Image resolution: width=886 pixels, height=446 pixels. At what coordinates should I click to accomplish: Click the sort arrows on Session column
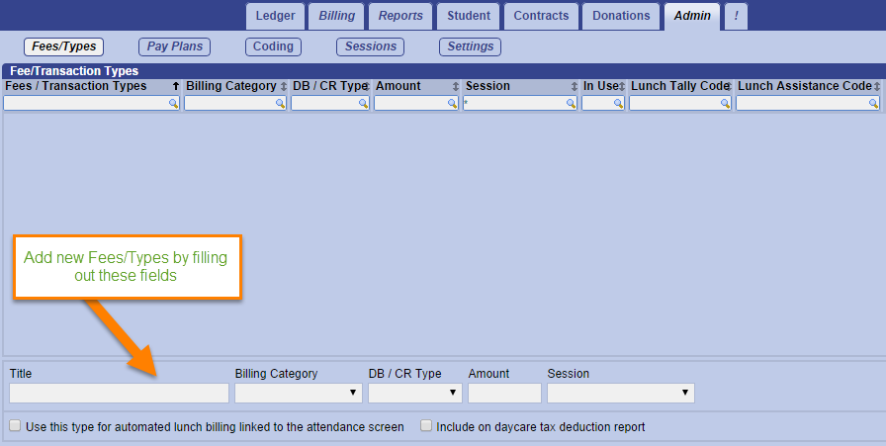point(575,87)
